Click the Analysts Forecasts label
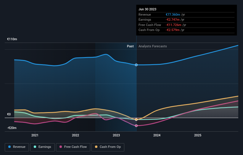 [153, 46]
